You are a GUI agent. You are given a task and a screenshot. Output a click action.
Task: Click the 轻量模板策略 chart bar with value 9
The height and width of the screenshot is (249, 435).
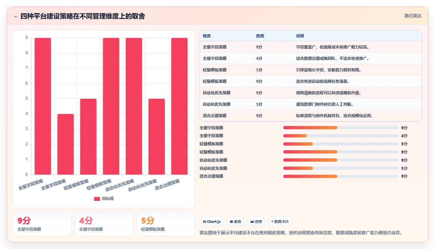click(111, 106)
